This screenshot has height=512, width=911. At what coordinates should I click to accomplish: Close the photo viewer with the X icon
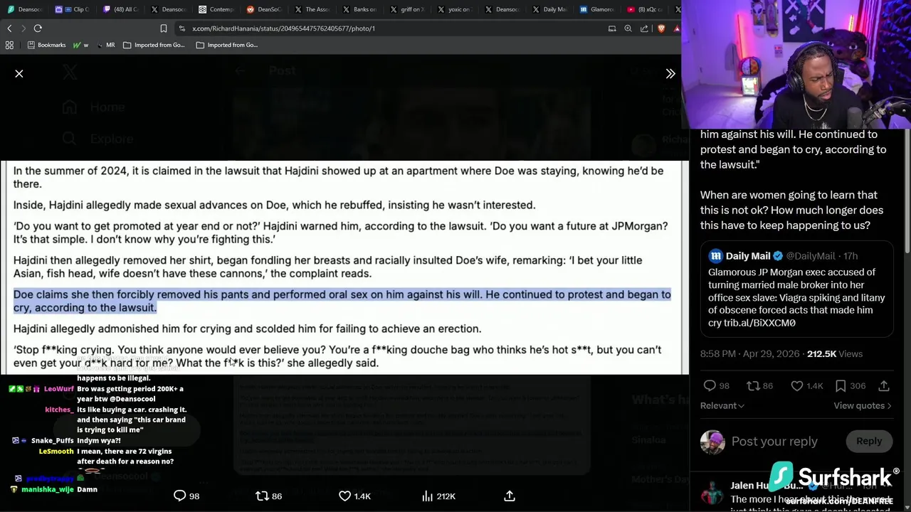click(19, 73)
